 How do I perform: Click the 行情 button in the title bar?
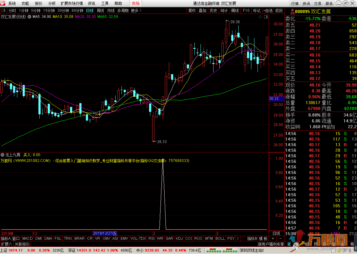coord(295,3)
